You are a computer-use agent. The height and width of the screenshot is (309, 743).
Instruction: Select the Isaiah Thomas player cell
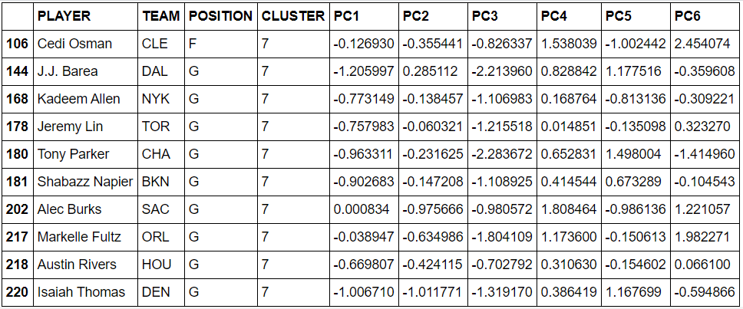(86, 292)
